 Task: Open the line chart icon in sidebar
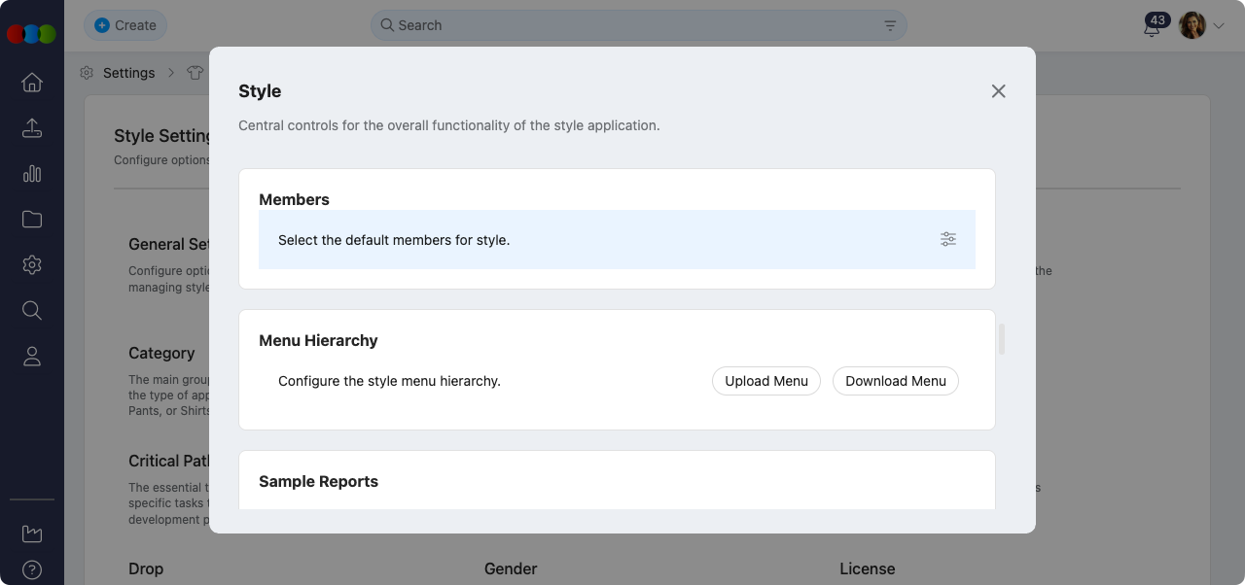[x=32, y=533]
